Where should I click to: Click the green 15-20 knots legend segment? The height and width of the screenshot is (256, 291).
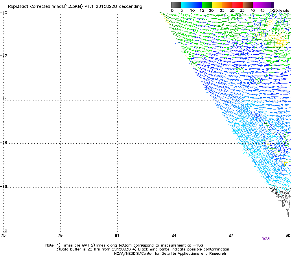pyautogui.click(x=207, y=5)
